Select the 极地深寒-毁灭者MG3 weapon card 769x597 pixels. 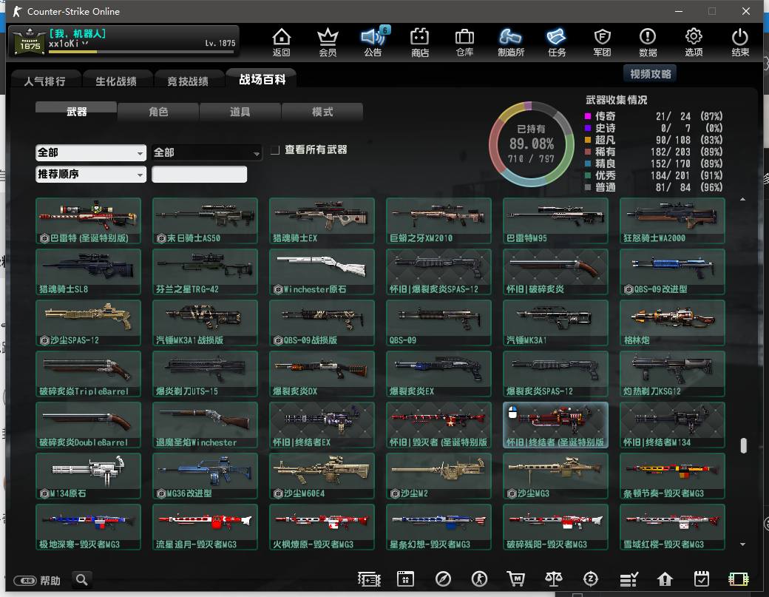pyautogui.click(x=88, y=527)
